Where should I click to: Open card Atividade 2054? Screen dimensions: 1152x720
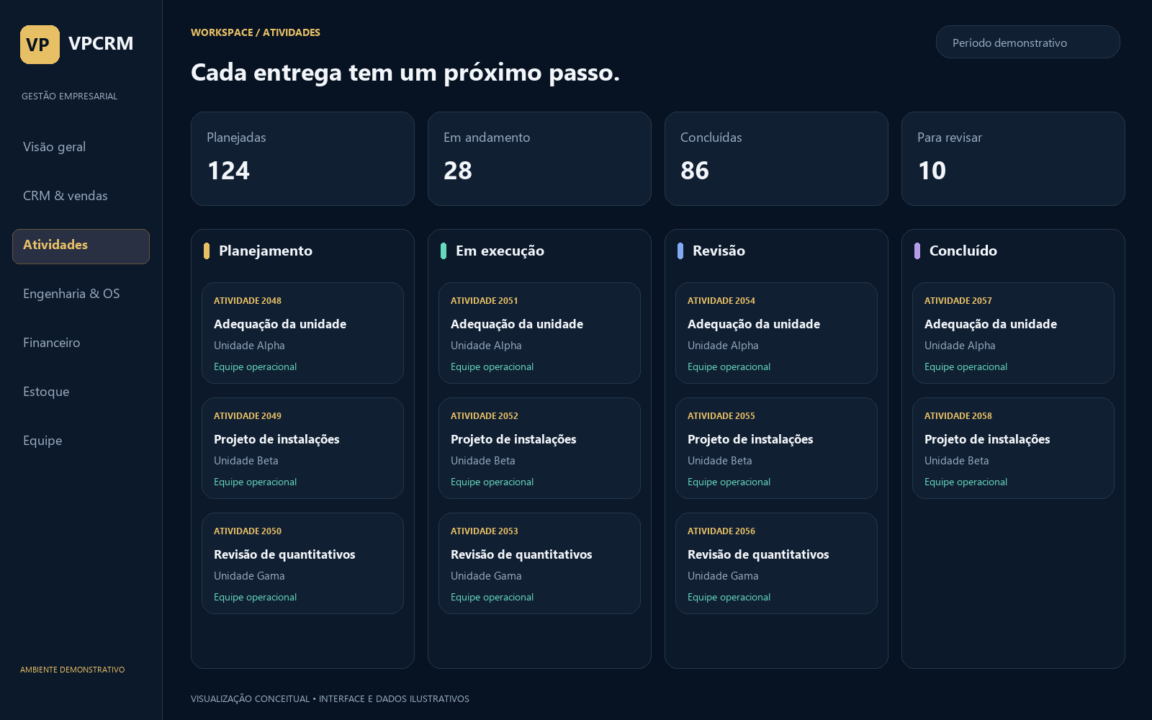pyautogui.click(x=776, y=333)
